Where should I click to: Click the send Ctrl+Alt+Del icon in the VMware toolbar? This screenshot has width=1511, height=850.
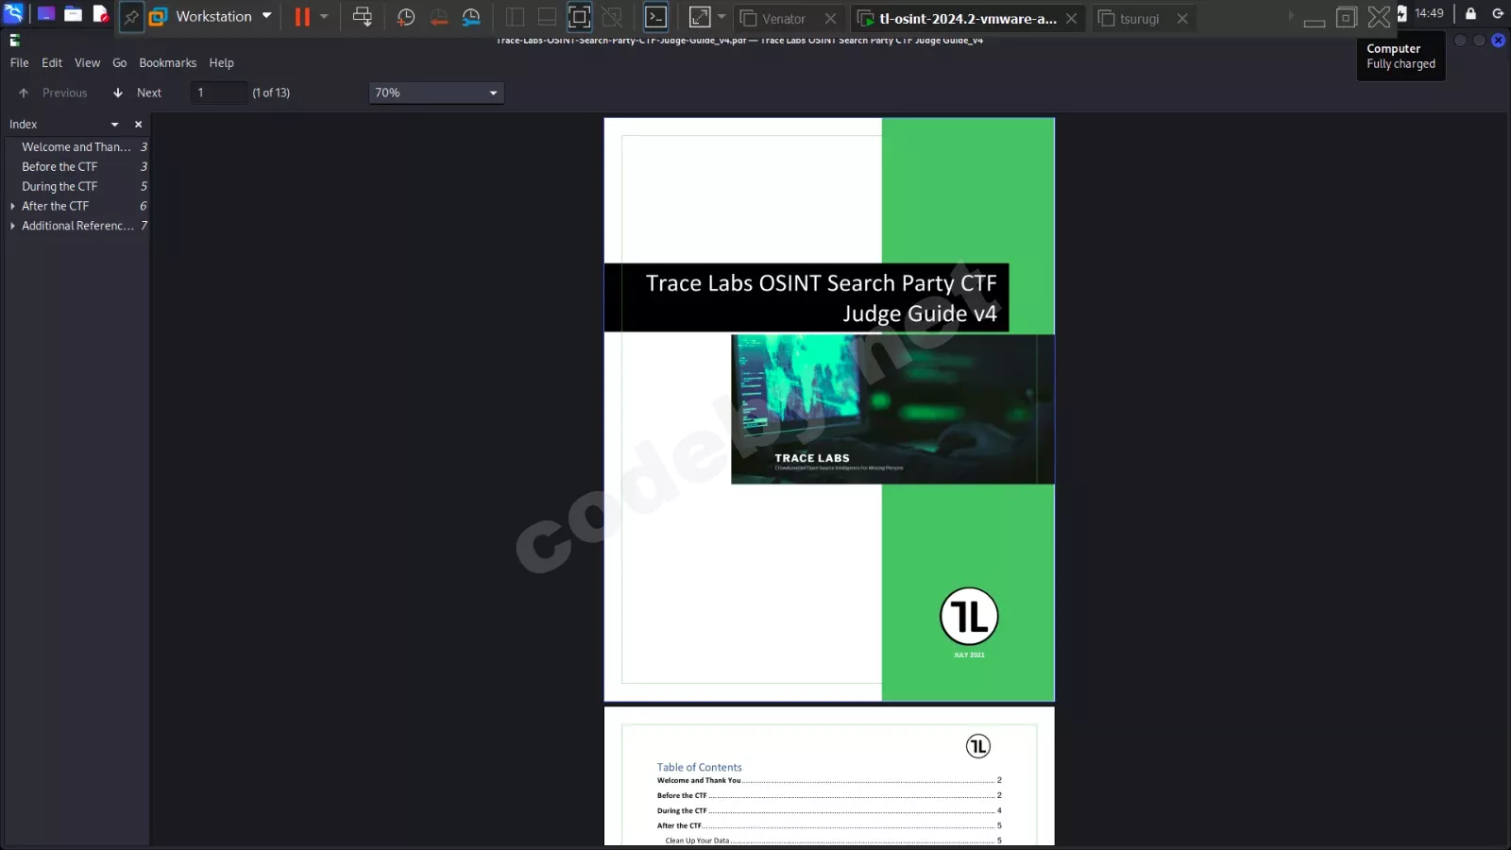362,17
